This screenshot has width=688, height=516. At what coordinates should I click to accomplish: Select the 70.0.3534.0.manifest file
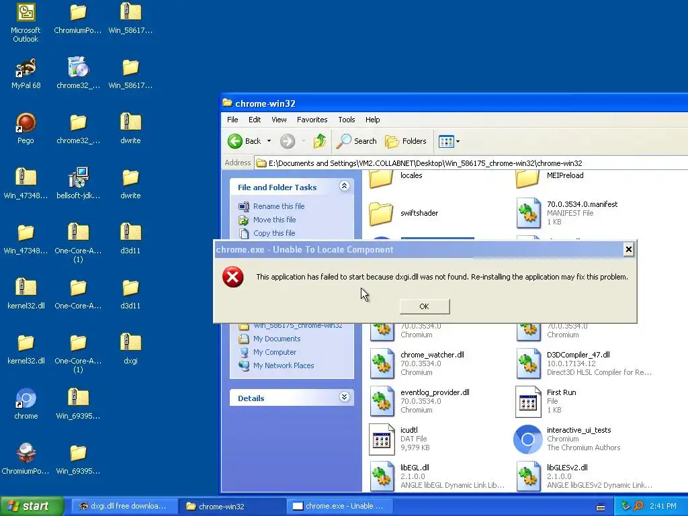click(x=567, y=213)
